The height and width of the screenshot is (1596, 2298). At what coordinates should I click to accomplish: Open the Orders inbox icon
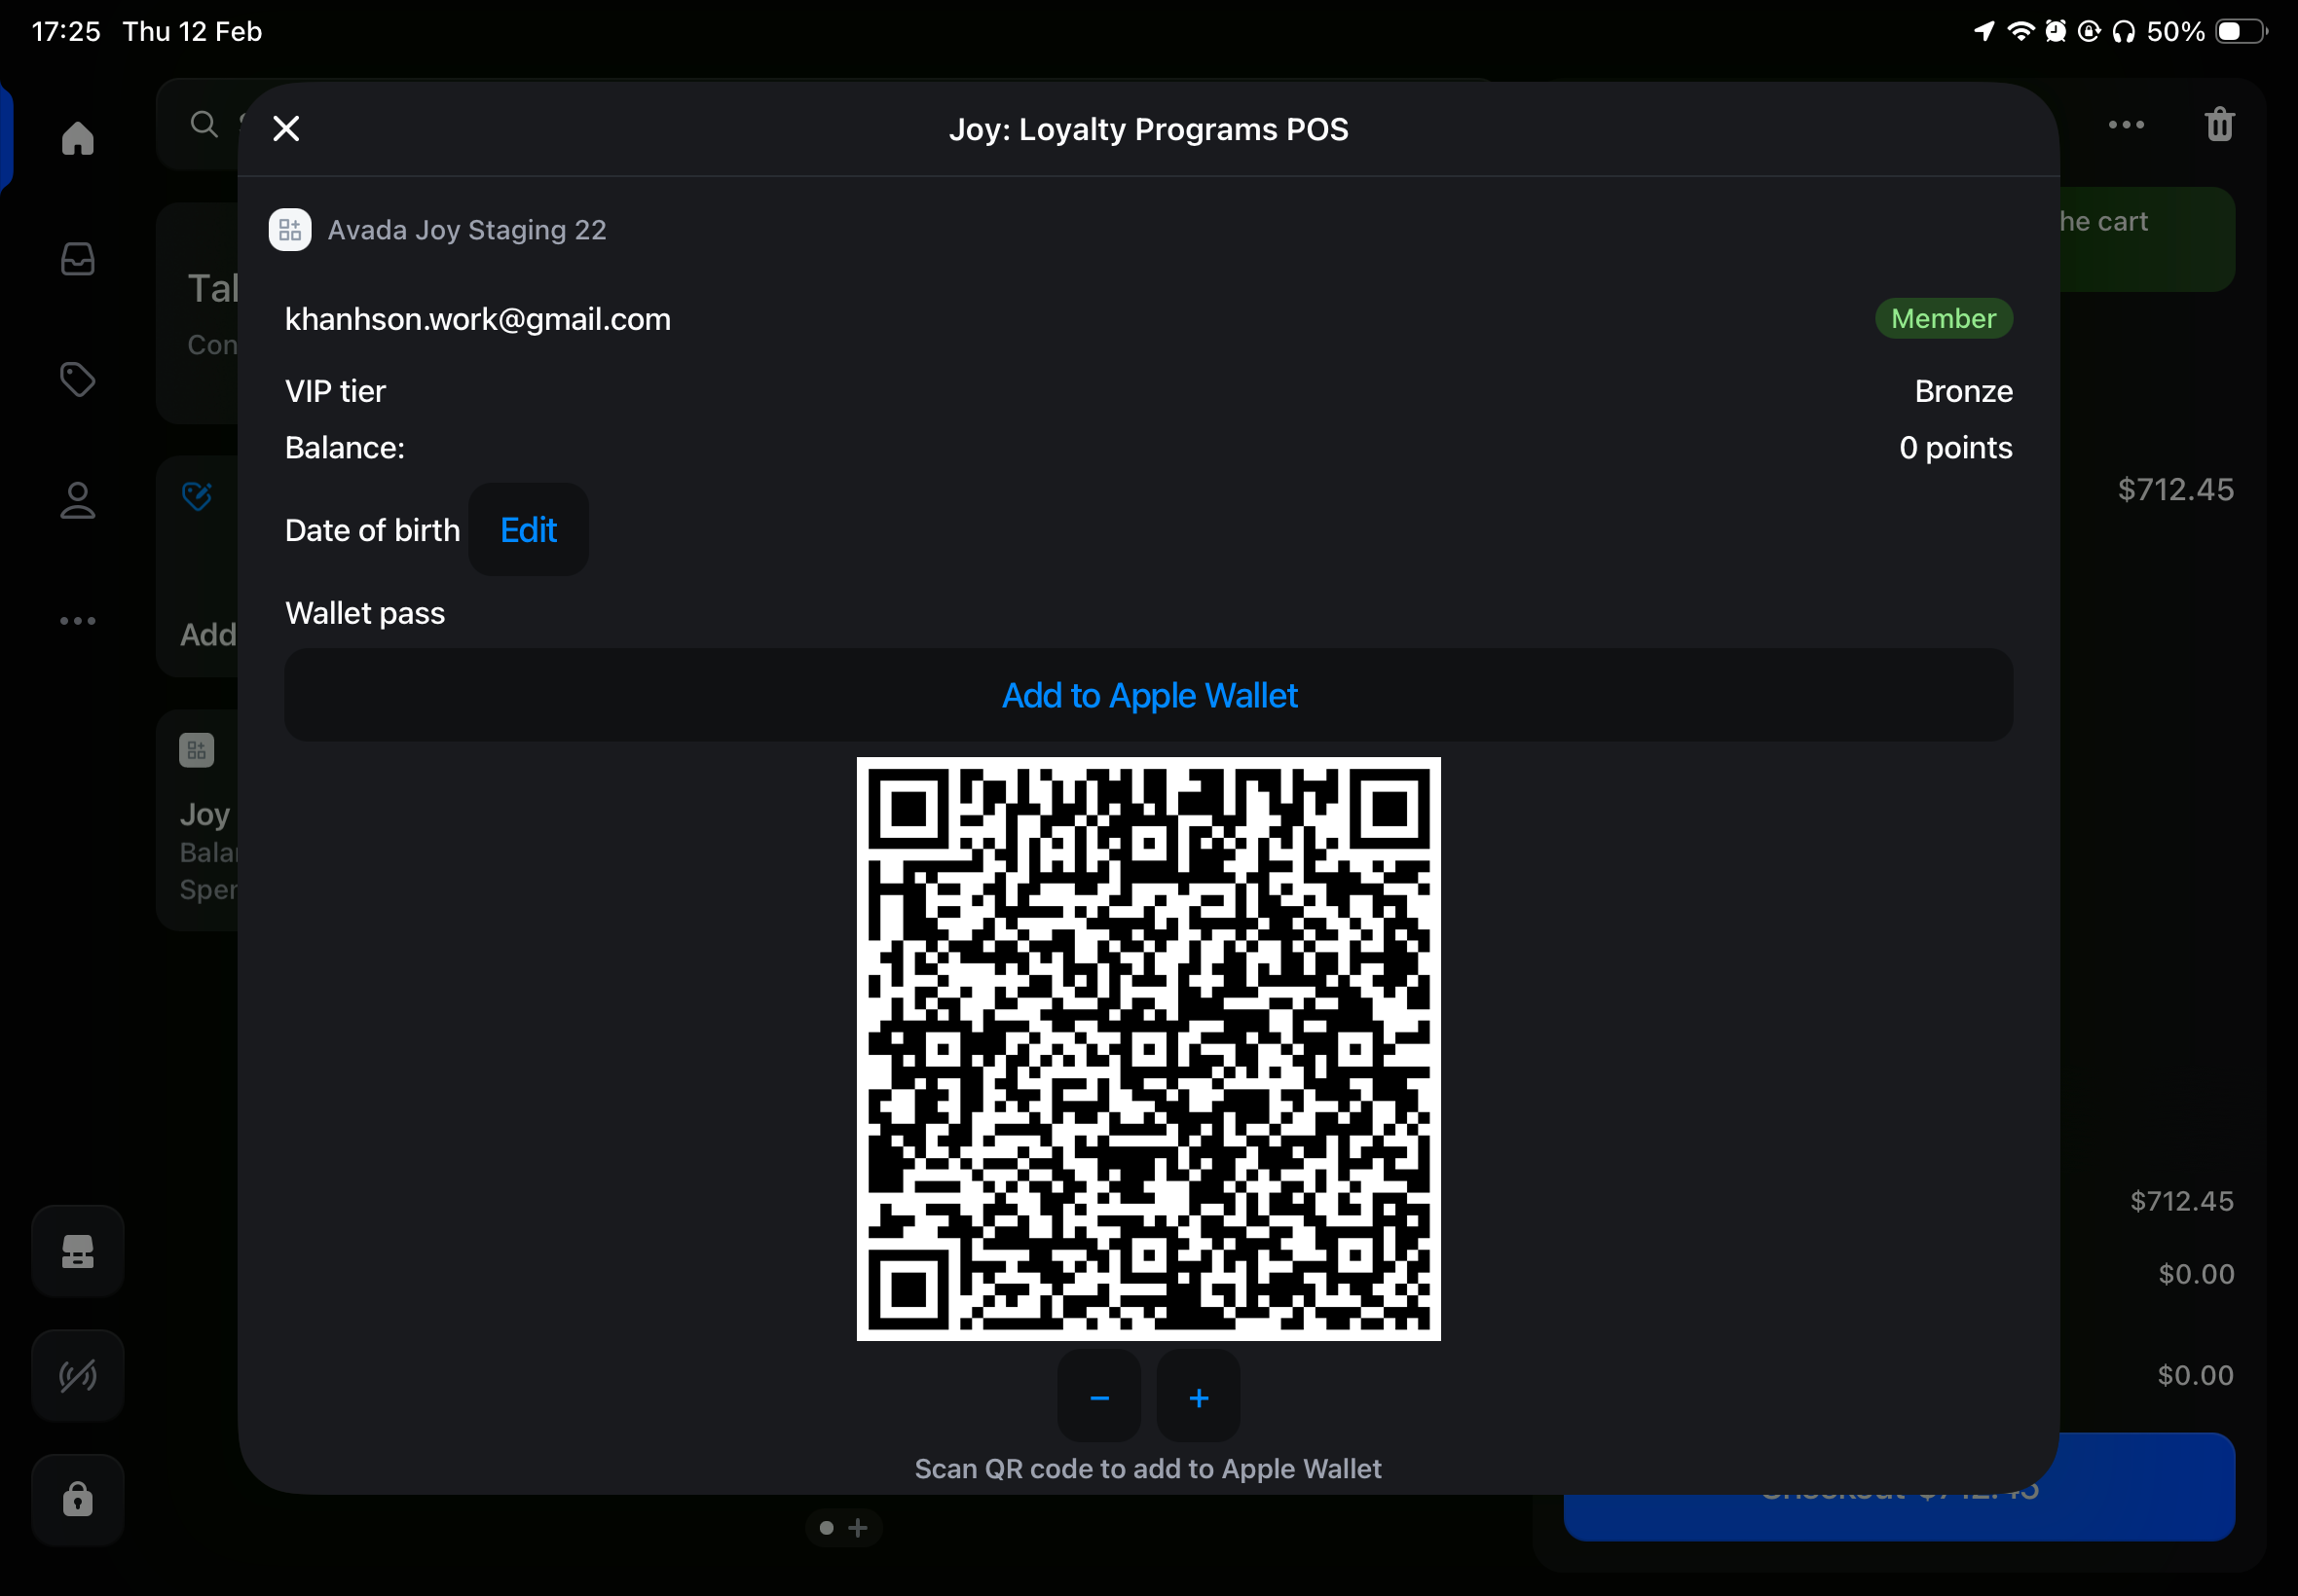tap(77, 259)
